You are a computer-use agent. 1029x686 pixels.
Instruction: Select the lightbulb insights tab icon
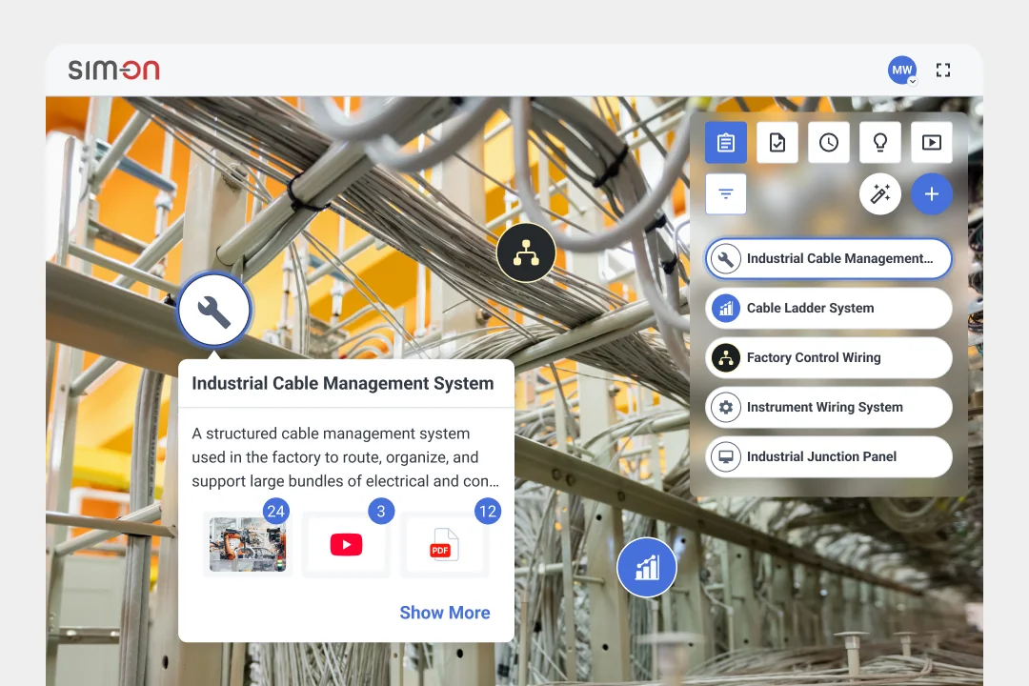880,143
